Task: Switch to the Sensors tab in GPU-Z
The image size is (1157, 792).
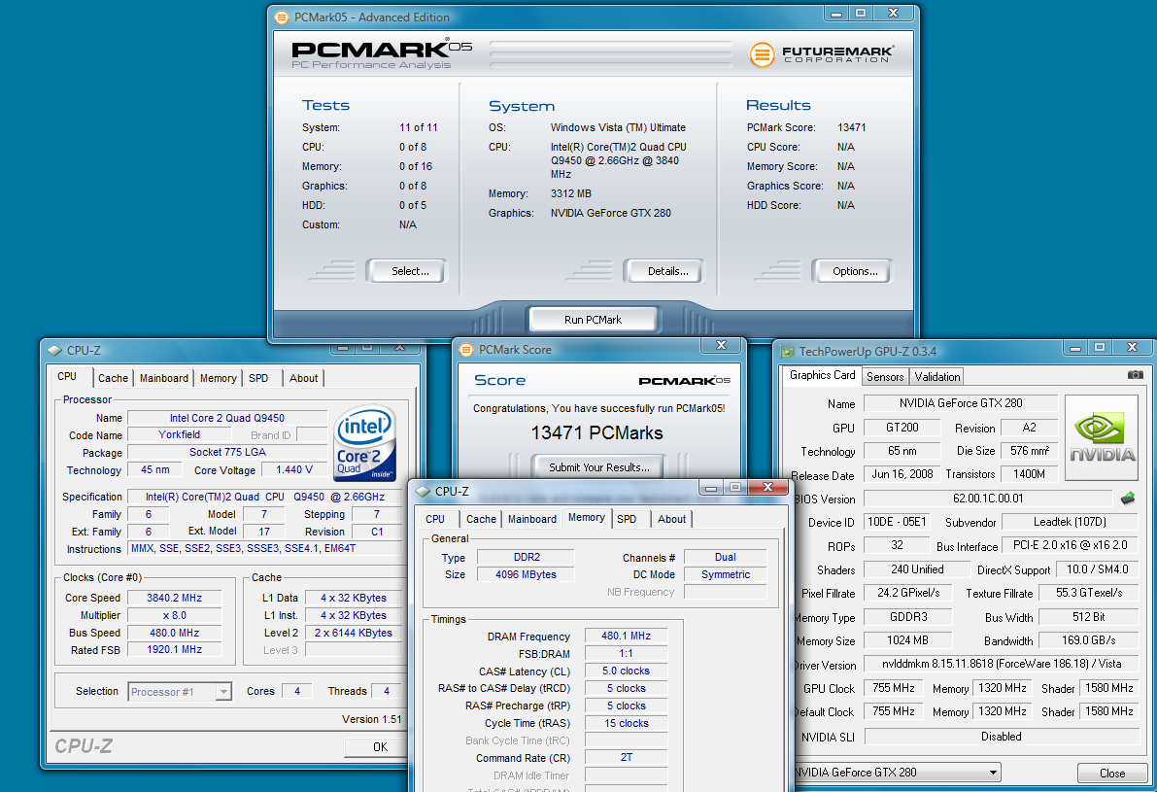Action: point(885,376)
